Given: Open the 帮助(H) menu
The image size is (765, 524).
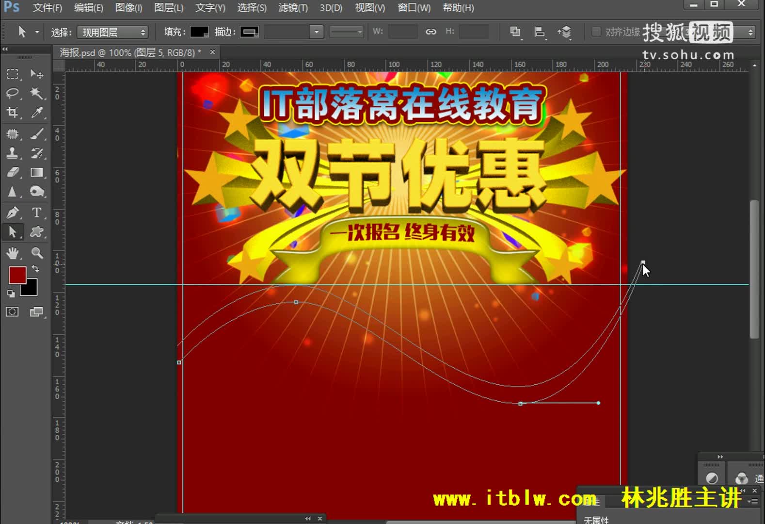Looking at the screenshot, I should tap(459, 8).
